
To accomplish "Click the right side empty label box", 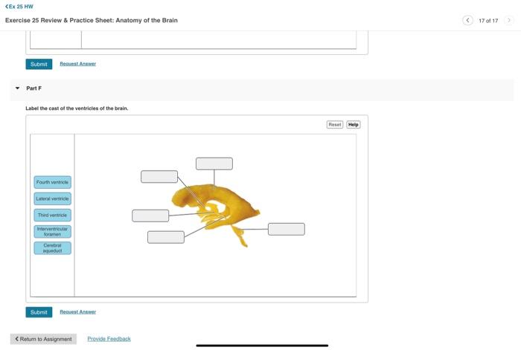I will point(287,229).
